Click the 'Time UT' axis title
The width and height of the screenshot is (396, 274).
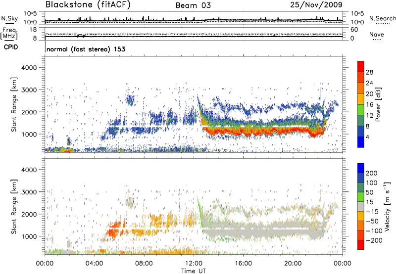(x=194, y=271)
